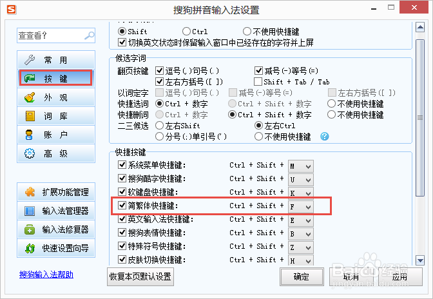
Task: Toggle 英文输入法快捷键 checkbox
Action: 122,219
